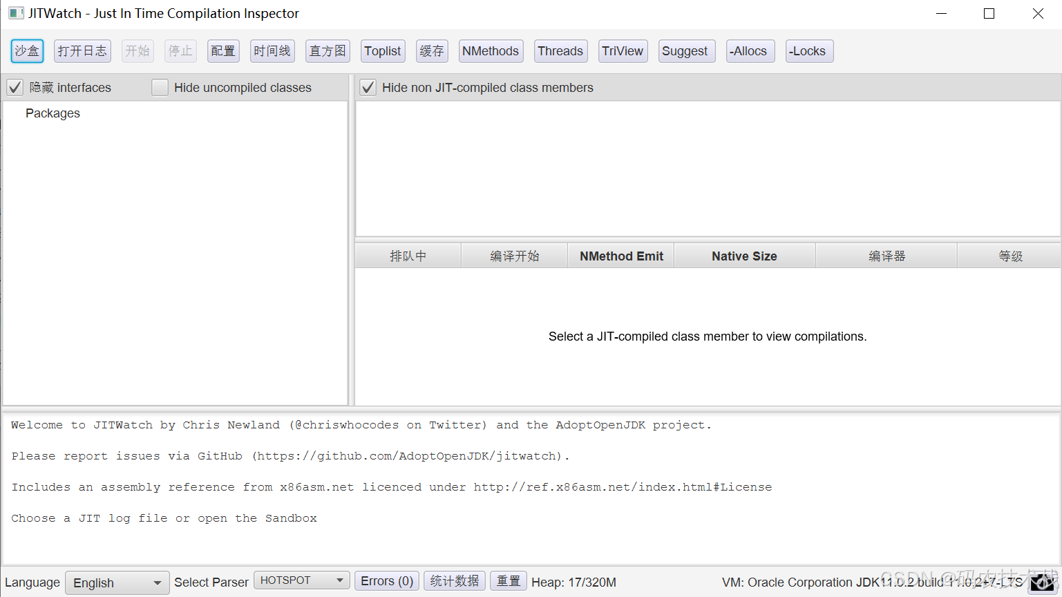The height and width of the screenshot is (597, 1062).
Task: Click the 'Choose a JIT log file' line
Action: pyautogui.click(x=164, y=518)
